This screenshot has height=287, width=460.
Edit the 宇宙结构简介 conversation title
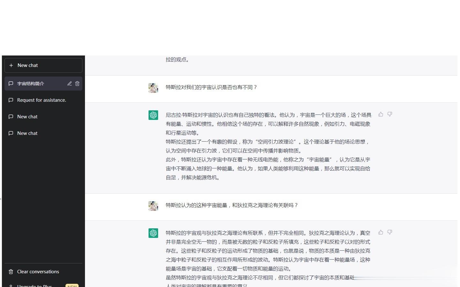tap(69, 84)
